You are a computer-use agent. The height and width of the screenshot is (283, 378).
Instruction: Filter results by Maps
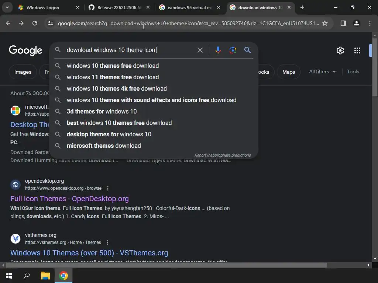(x=289, y=72)
